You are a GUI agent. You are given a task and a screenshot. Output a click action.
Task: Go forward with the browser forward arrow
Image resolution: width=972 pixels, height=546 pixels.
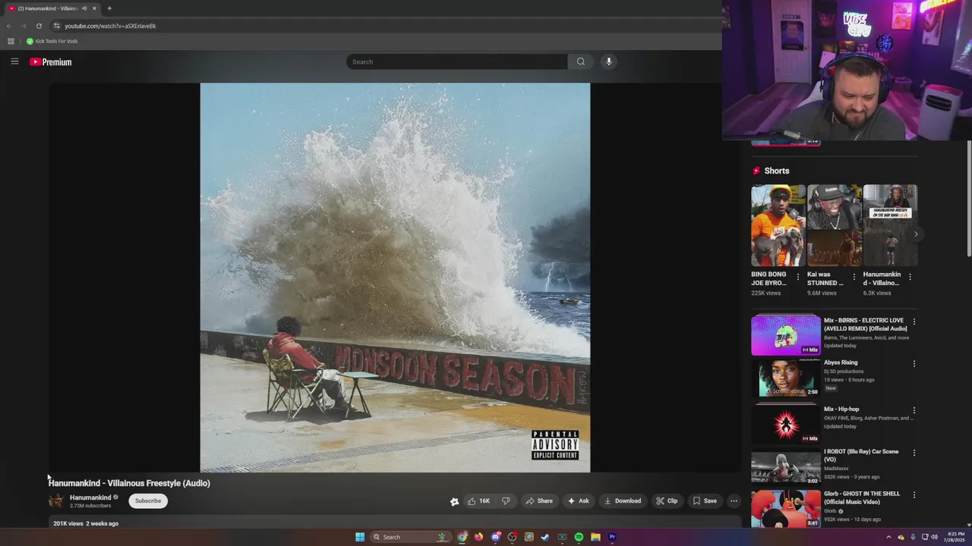(x=24, y=26)
